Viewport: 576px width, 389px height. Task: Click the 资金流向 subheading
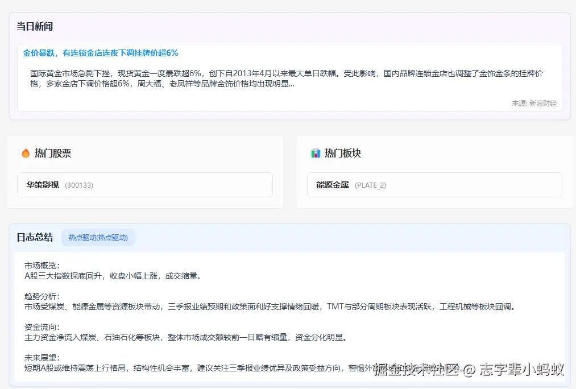(x=42, y=327)
